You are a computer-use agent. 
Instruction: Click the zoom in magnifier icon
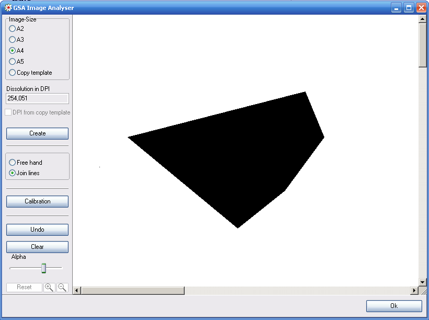click(x=49, y=287)
